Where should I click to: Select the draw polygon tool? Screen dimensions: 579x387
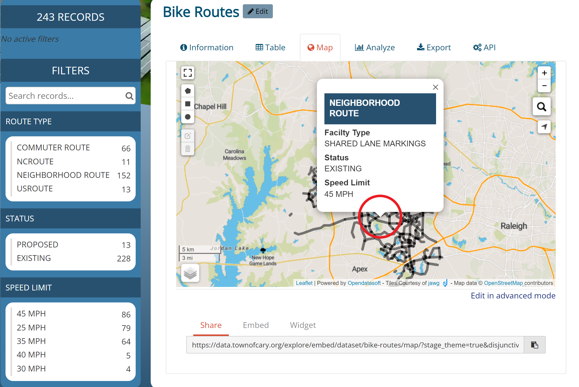pos(187,91)
